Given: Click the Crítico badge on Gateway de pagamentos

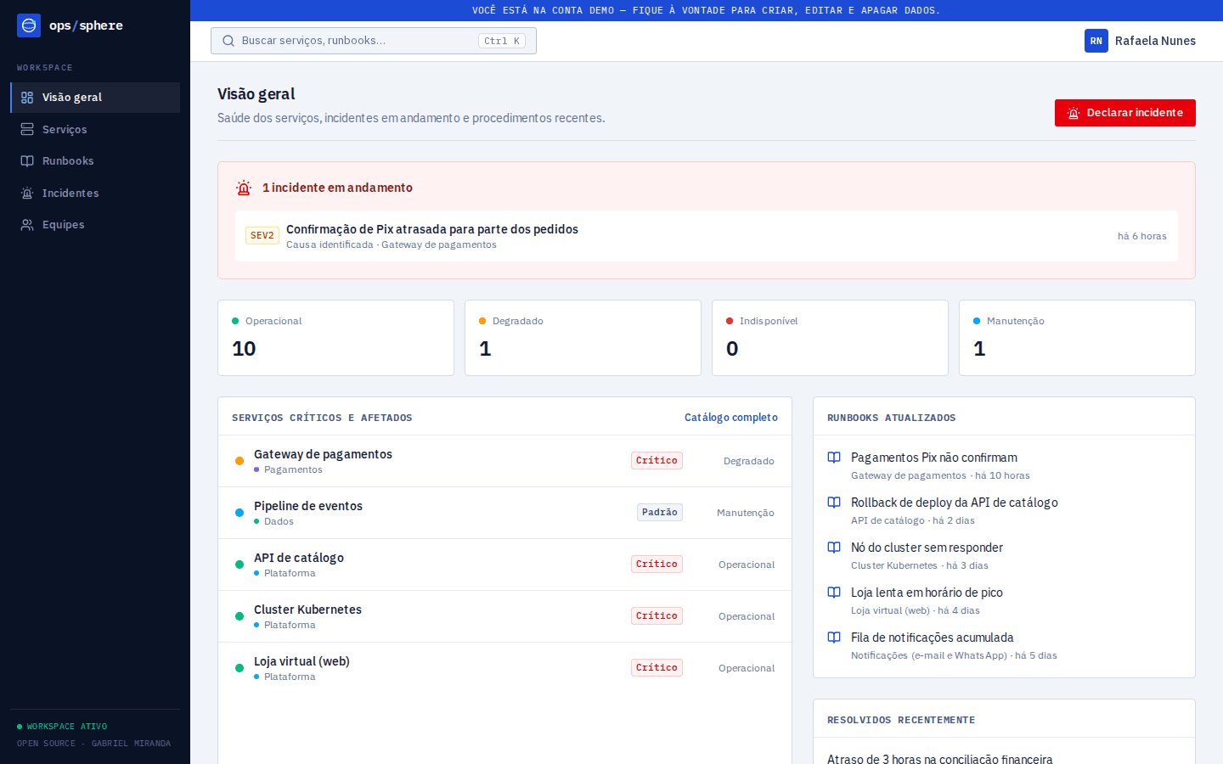Looking at the screenshot, I should 657,461.
